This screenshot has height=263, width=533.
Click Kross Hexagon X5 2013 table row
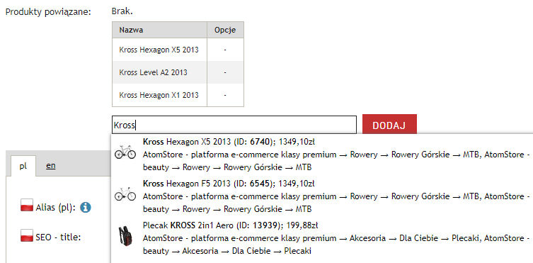tap(178, 50)
